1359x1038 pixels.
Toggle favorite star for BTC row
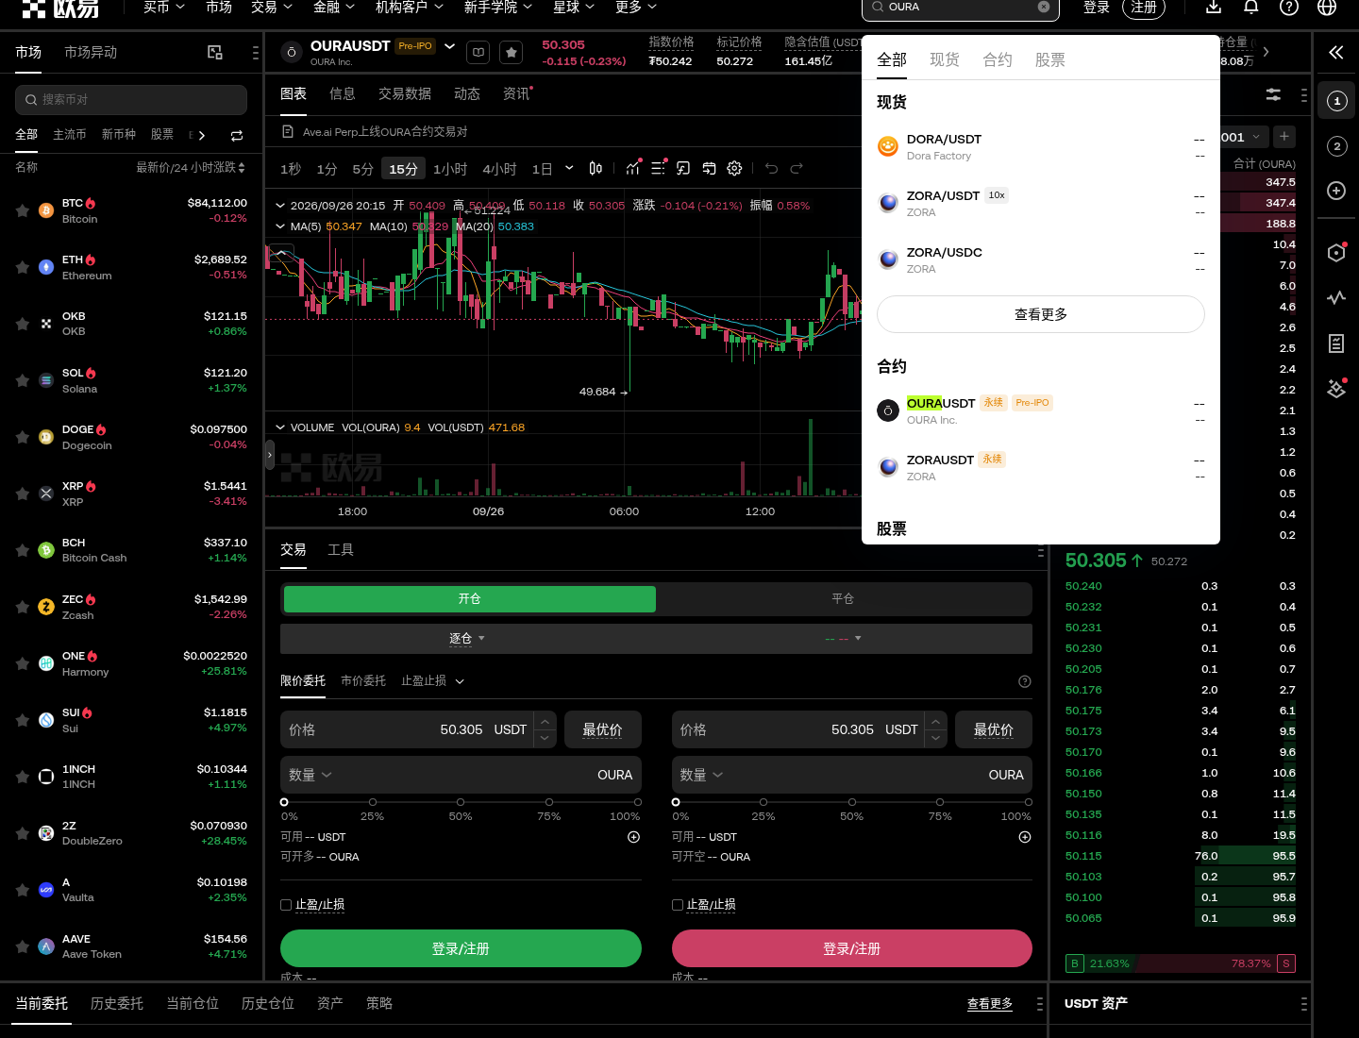(22, 210)
